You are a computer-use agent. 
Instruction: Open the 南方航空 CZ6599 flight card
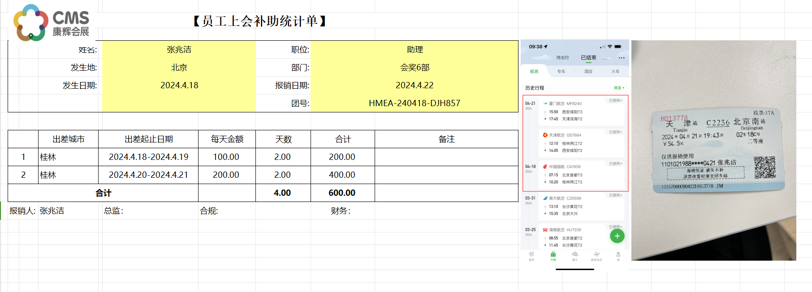pos(582,206)
